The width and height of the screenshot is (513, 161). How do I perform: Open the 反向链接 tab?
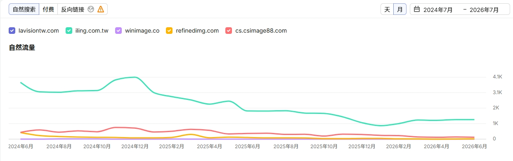pos(73,9)
